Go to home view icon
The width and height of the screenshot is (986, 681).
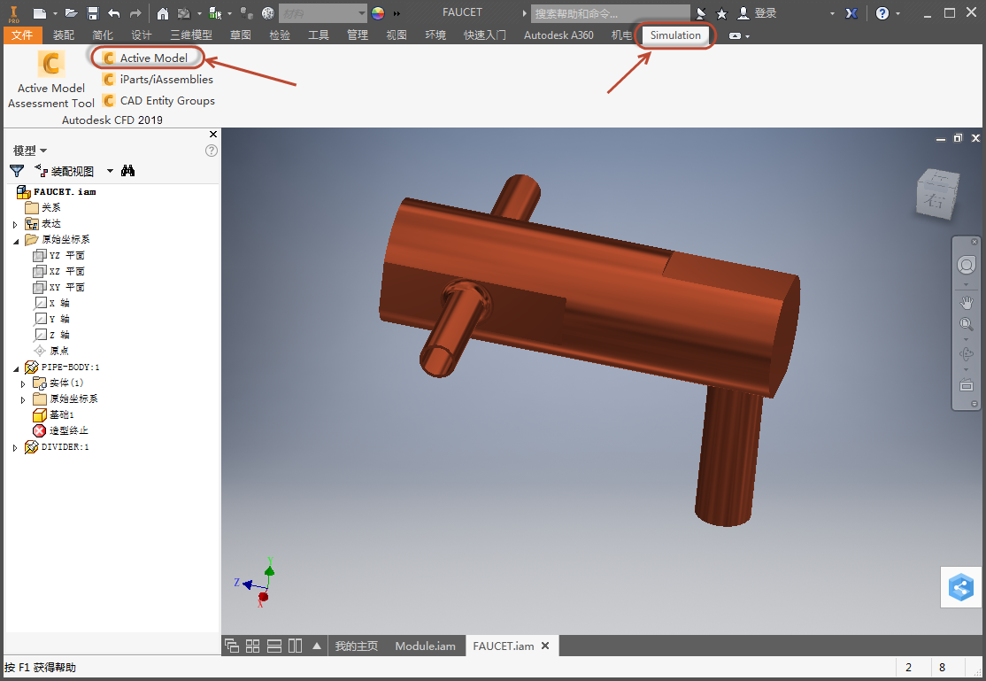pos(162,13)
